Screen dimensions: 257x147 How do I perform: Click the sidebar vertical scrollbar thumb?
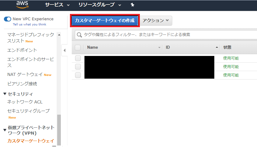[x=59, y=130]
